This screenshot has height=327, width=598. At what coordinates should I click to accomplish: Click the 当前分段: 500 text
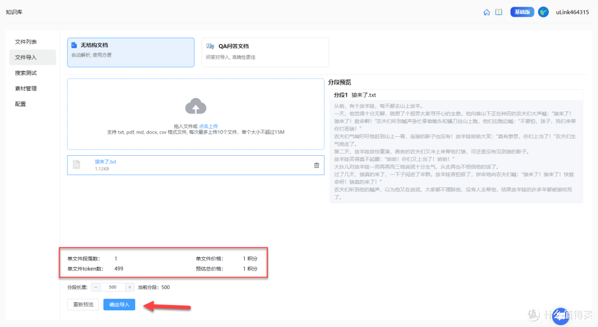click(x=154, y=287)
